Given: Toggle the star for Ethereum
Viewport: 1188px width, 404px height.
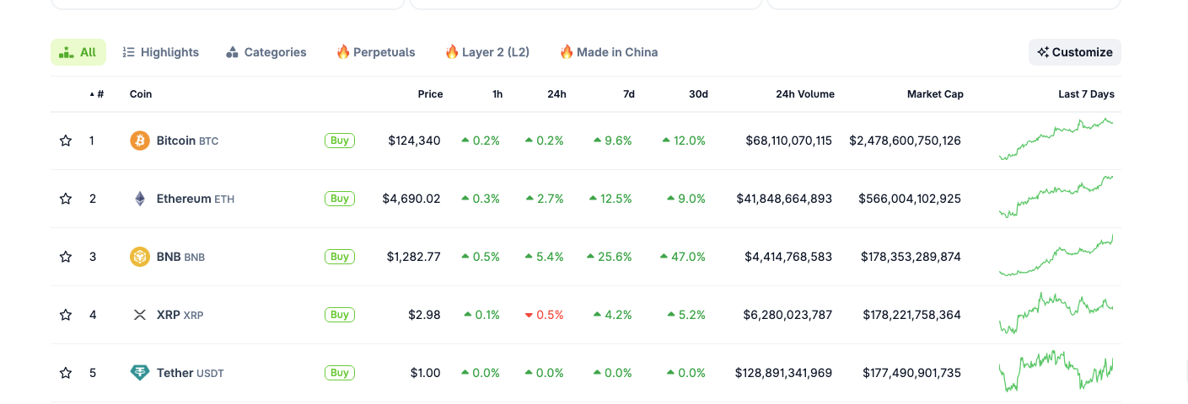Looking at the screenshot, I should click(x=66, y=199).
